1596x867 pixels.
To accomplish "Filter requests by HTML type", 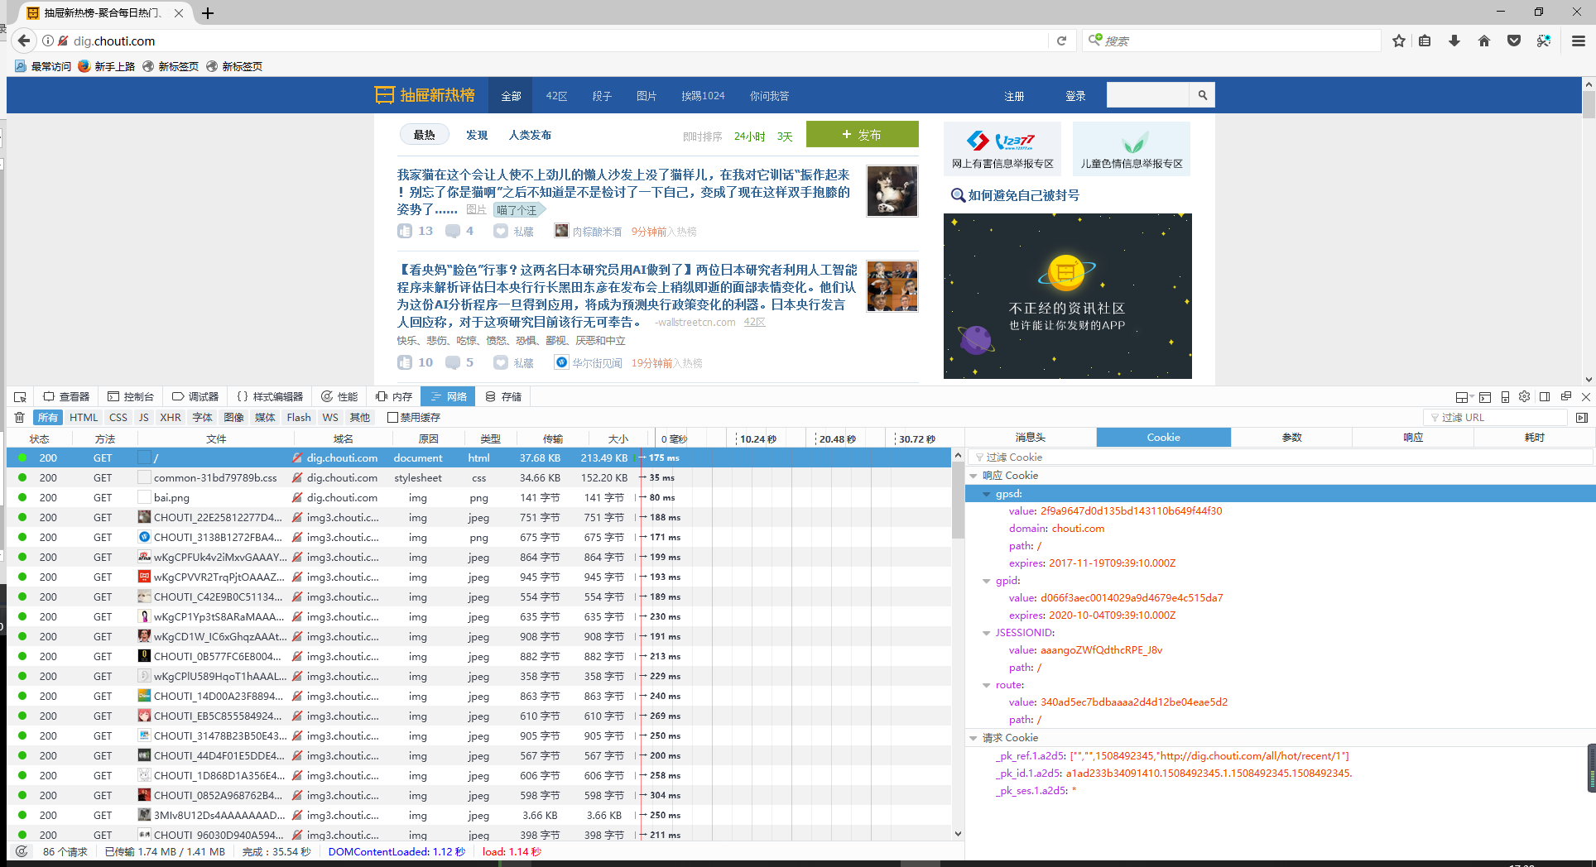I will point(84,418).
